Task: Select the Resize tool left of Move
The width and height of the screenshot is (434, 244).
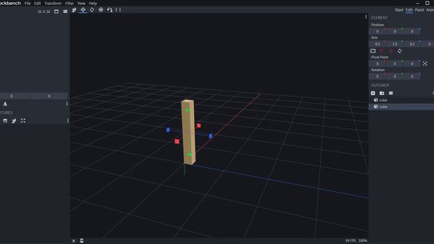Action: [x=74, y=10]
